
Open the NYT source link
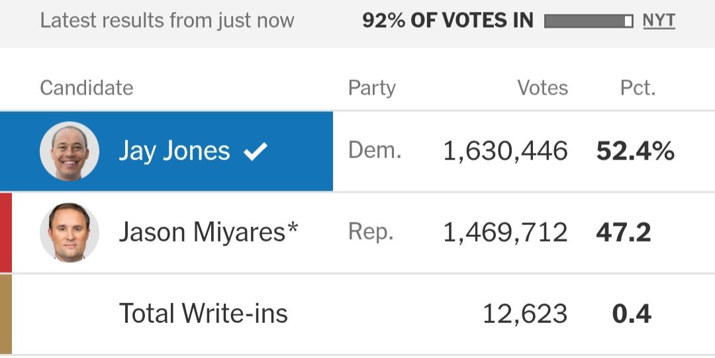(659, 21)
